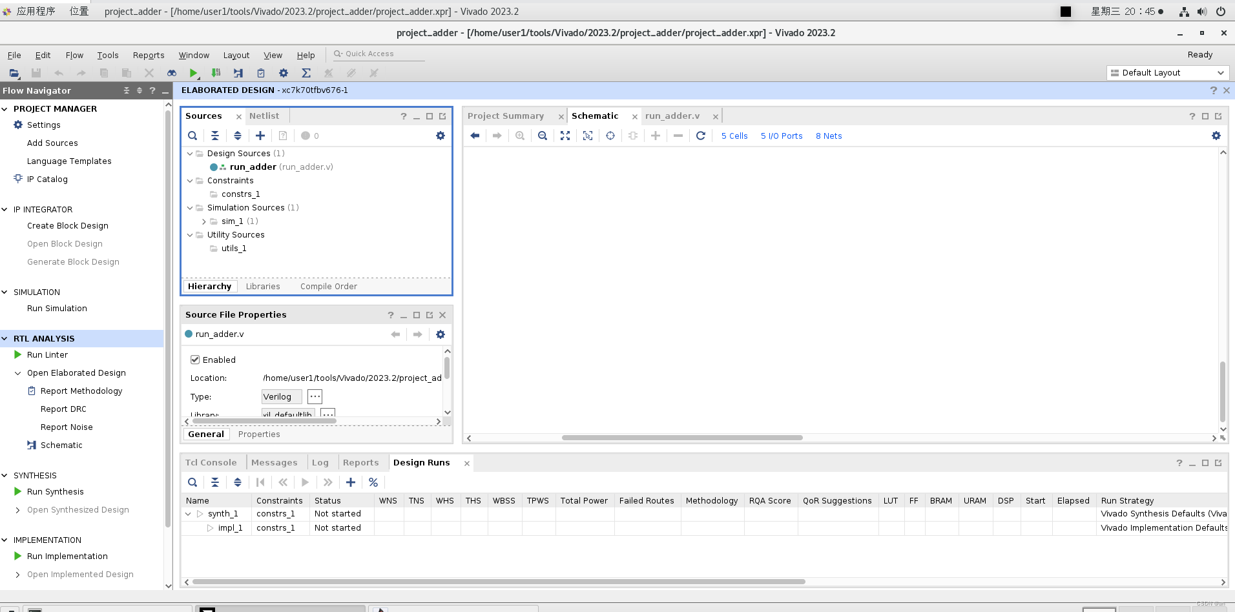Switch to the Tcl Console tab
Viewport: 1235px width, 612px height.
coord(211,463)
